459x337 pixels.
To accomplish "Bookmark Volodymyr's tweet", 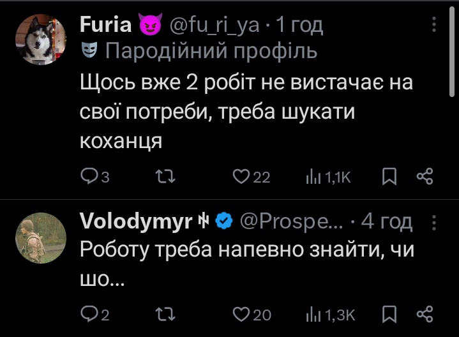I will pyautogui.click(x=389, y=314).
